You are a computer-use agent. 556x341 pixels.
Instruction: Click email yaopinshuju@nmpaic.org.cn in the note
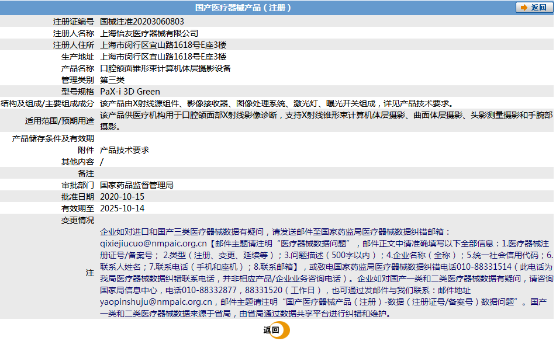coord(156,302)
